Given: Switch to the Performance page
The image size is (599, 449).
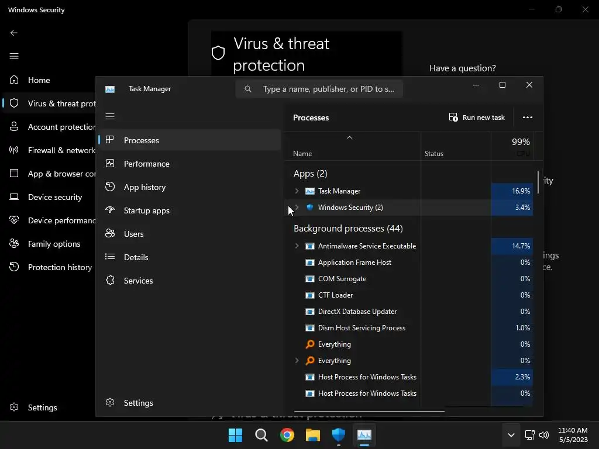Looking at the screenshot, I should point(190,164).
